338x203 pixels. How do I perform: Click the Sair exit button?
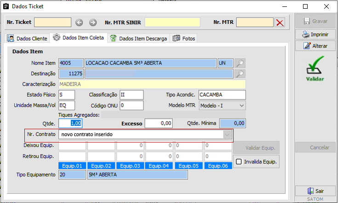(x=315, y=191)
